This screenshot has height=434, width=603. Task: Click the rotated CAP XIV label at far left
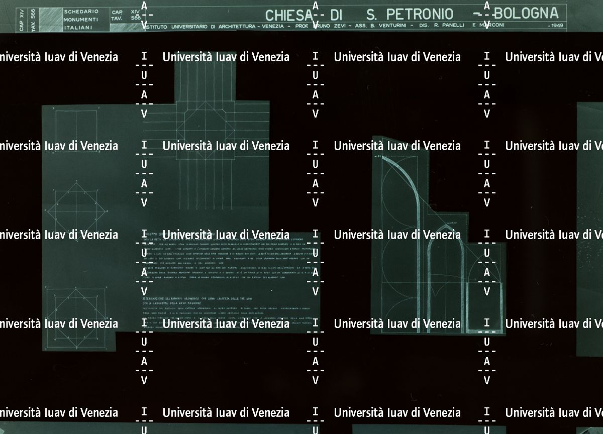21,20
